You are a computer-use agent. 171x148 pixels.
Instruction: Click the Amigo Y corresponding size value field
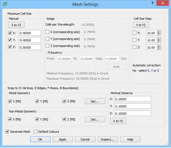pyautogui.click(x=97, y=39)
